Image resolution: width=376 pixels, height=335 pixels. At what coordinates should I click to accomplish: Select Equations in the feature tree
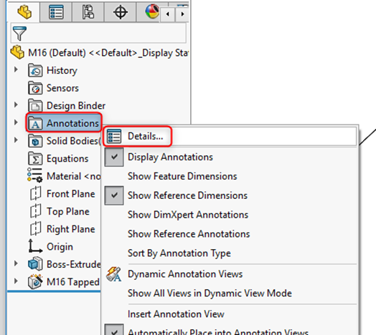pos(67,158)
